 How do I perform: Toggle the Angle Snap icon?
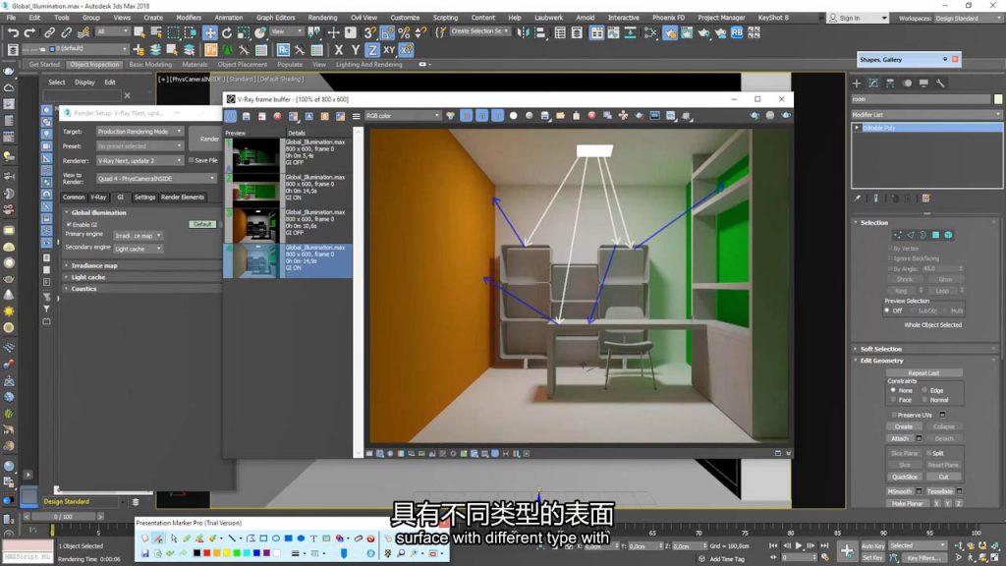pos(387,32)
